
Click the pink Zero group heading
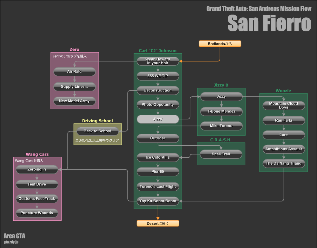pos(74,49)
